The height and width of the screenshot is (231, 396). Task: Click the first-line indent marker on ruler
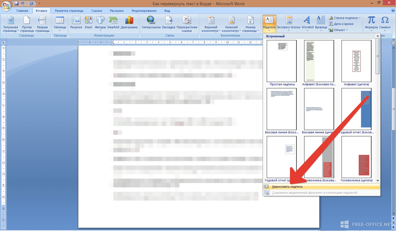[x=112, y=41]
